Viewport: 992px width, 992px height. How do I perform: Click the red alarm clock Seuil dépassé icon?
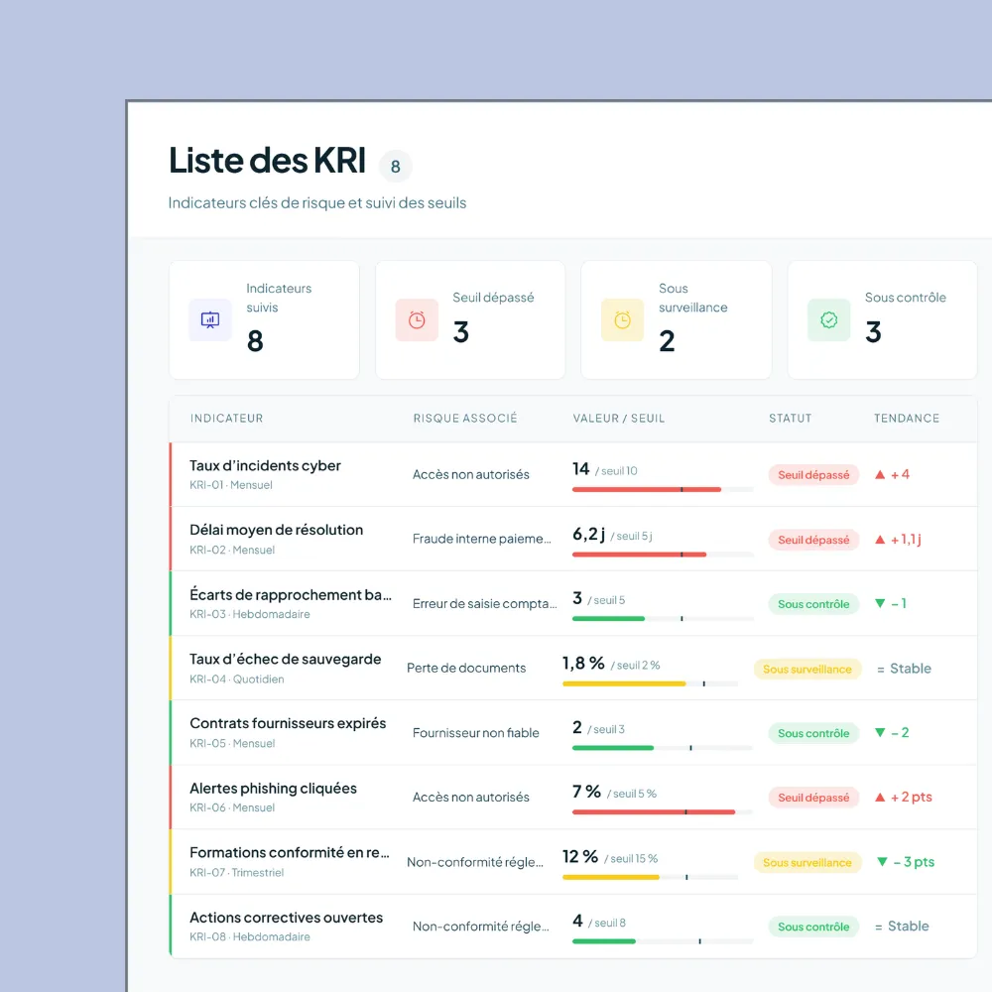tap(417, 320)
